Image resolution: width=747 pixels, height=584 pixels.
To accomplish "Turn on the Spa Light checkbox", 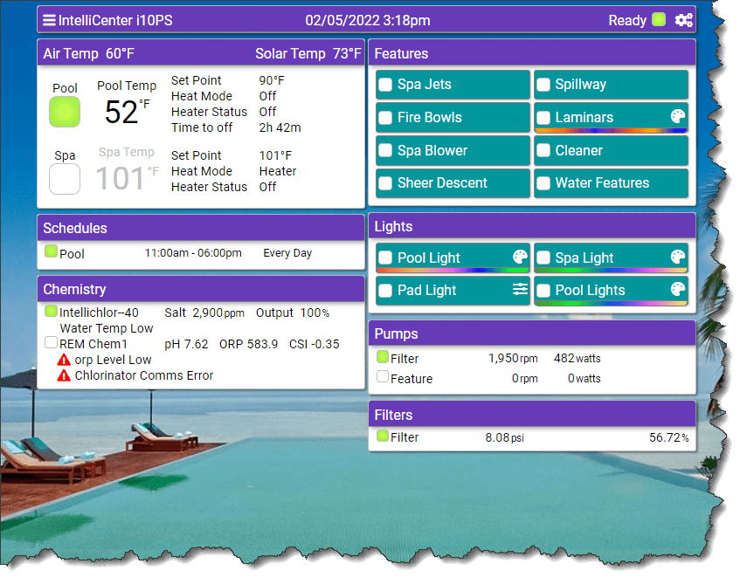I will click(543, 258).
